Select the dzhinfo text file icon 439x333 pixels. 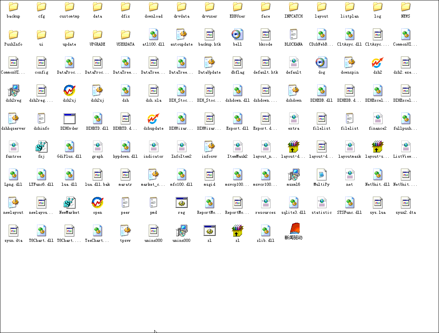pos(41,118)
